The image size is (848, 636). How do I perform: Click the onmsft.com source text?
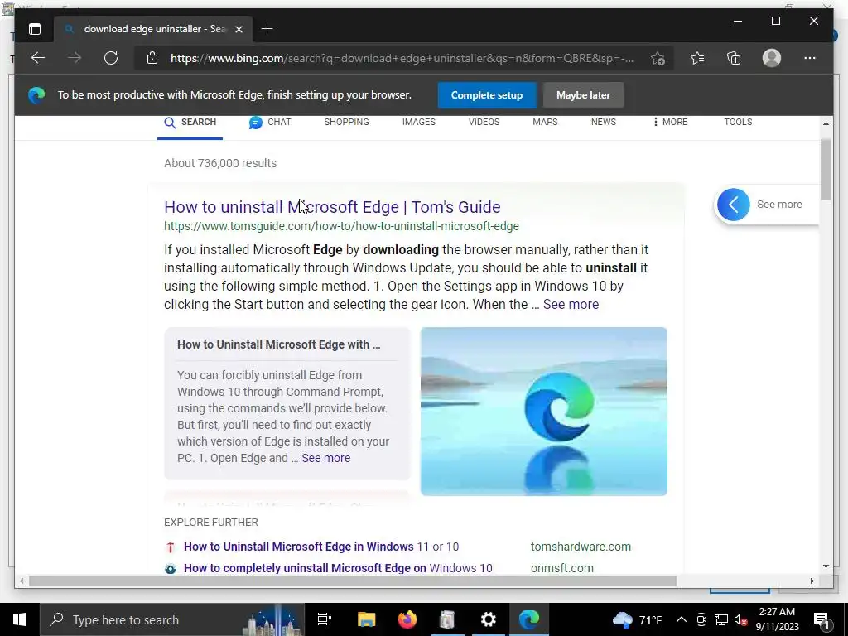562,568
